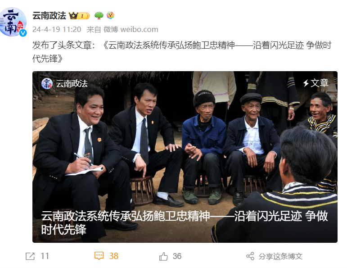Open comments via the speech bubble icon
Viewport: 347px width, 268px height.
click(99, 256)
